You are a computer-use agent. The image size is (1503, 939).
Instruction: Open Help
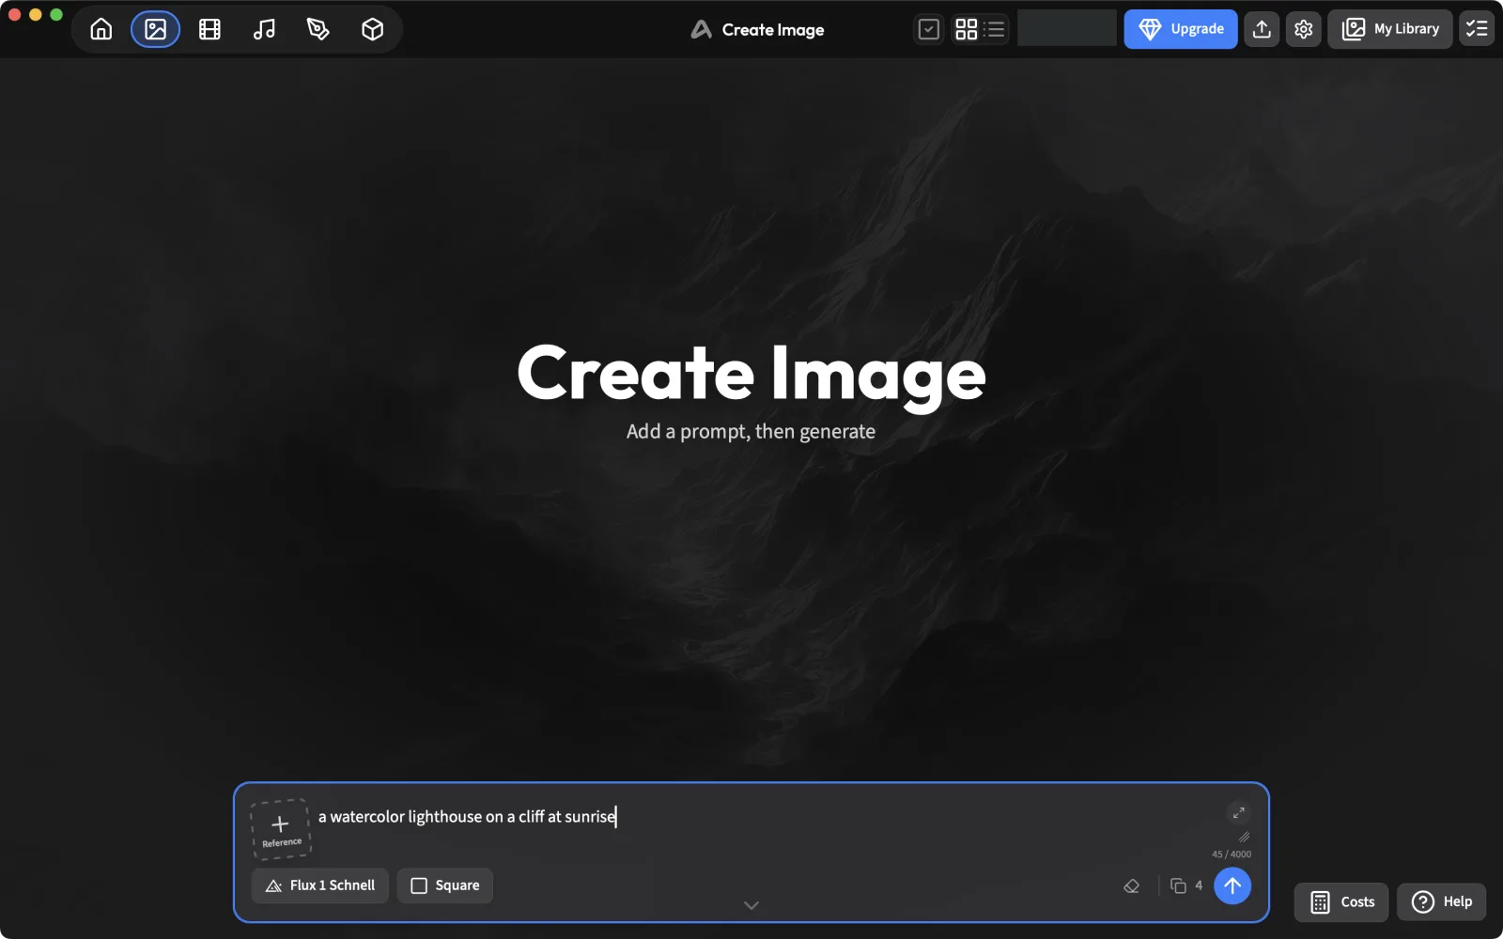click(1442, 902)
